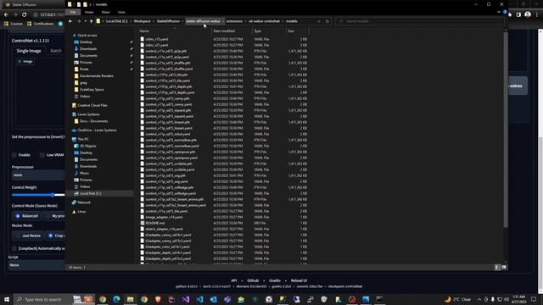Screen dimensions: 543x305
Task: Open the Script dropdown showing None
Action: click(36, 265)
